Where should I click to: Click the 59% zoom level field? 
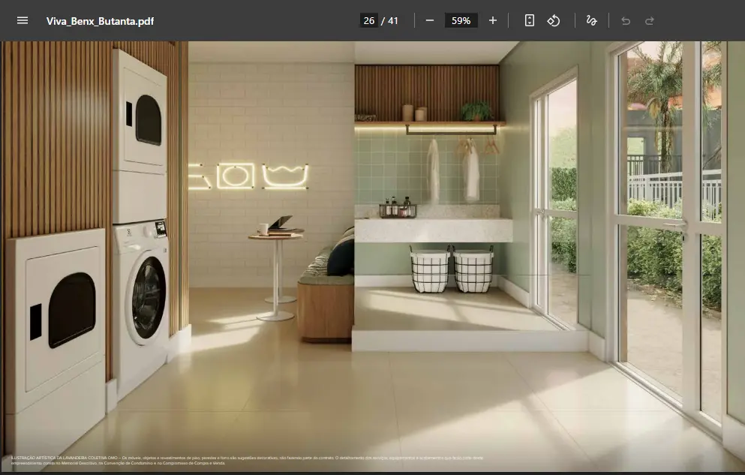[461, 20]
